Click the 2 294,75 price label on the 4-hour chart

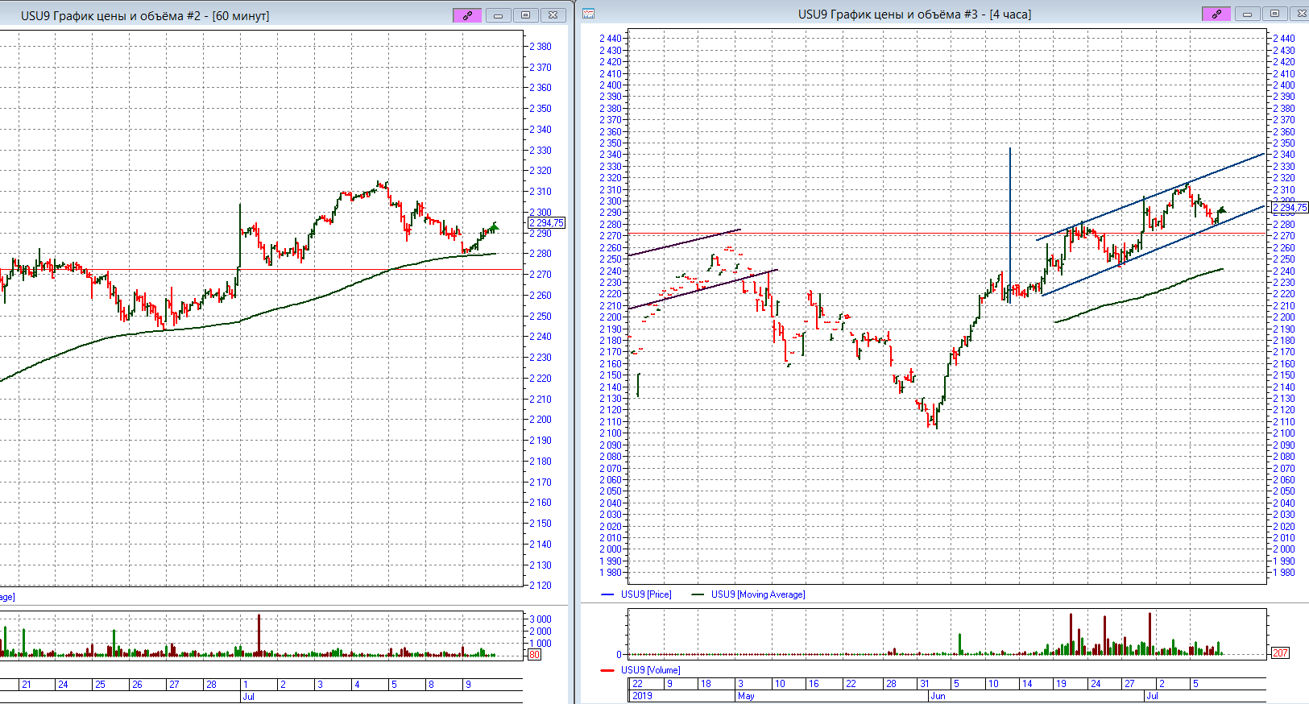(x=1290, y=208)
